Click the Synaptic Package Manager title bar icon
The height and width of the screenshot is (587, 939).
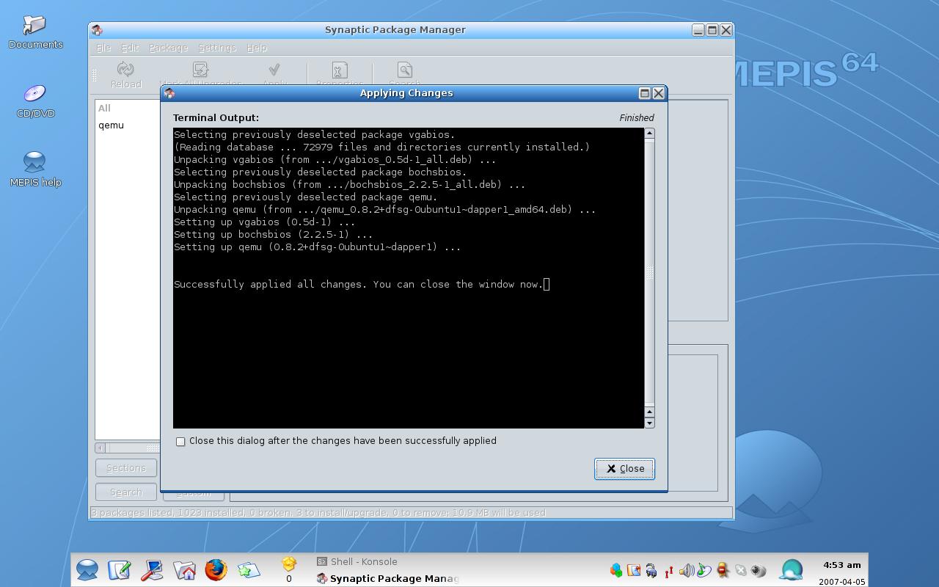click(x=97, y=30)
